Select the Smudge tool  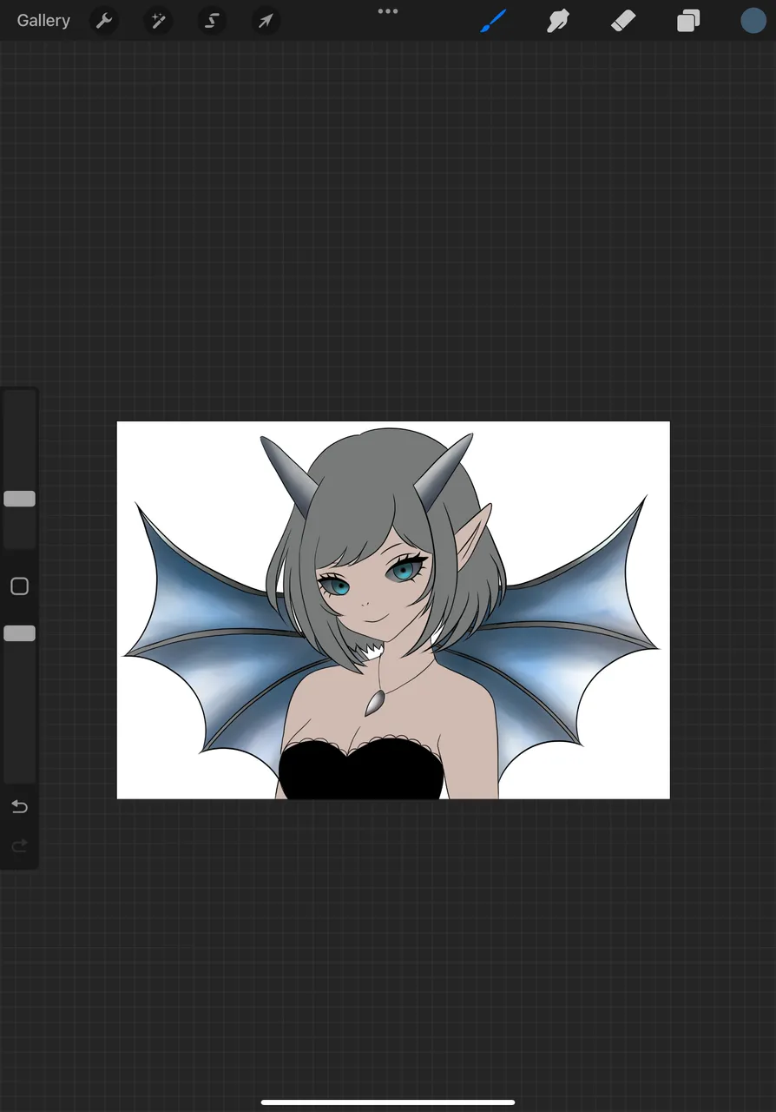[x=557, y=21]
